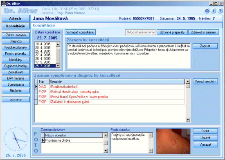Open EAV meranie section
Image resolution: width=225 pixels, height=160 pixels.
point(16,78)
